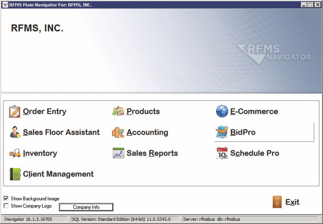Click the SQL Version status bar text
Image resolution: width=323 pixels, height=224 pixels.
pos(121,219)
